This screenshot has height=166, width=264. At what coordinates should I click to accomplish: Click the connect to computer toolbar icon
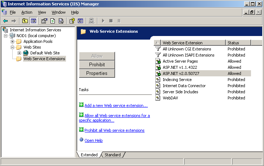tap(92, 21)
